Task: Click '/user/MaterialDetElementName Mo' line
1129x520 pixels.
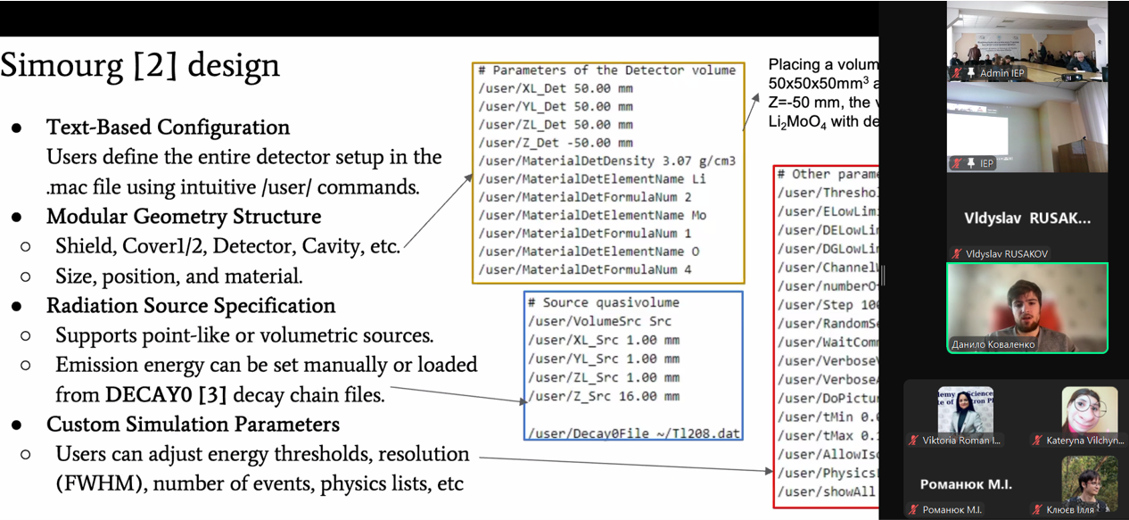Action: click(x=592, y=215)
